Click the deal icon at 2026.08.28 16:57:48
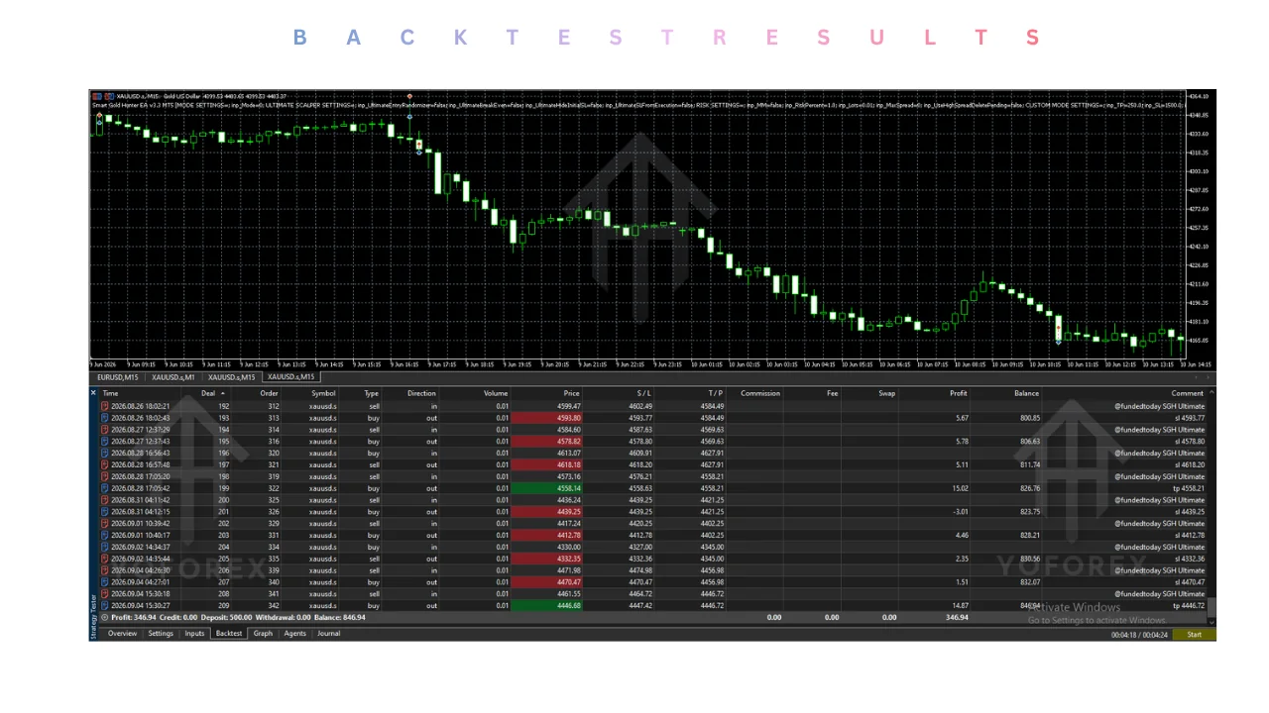Screen dimensions: 1269x713 105,464
